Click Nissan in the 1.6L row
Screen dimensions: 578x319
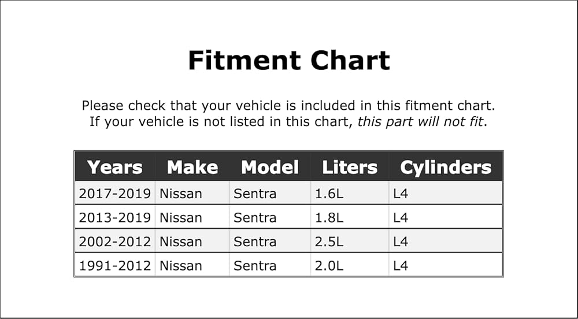pos(180,194)
